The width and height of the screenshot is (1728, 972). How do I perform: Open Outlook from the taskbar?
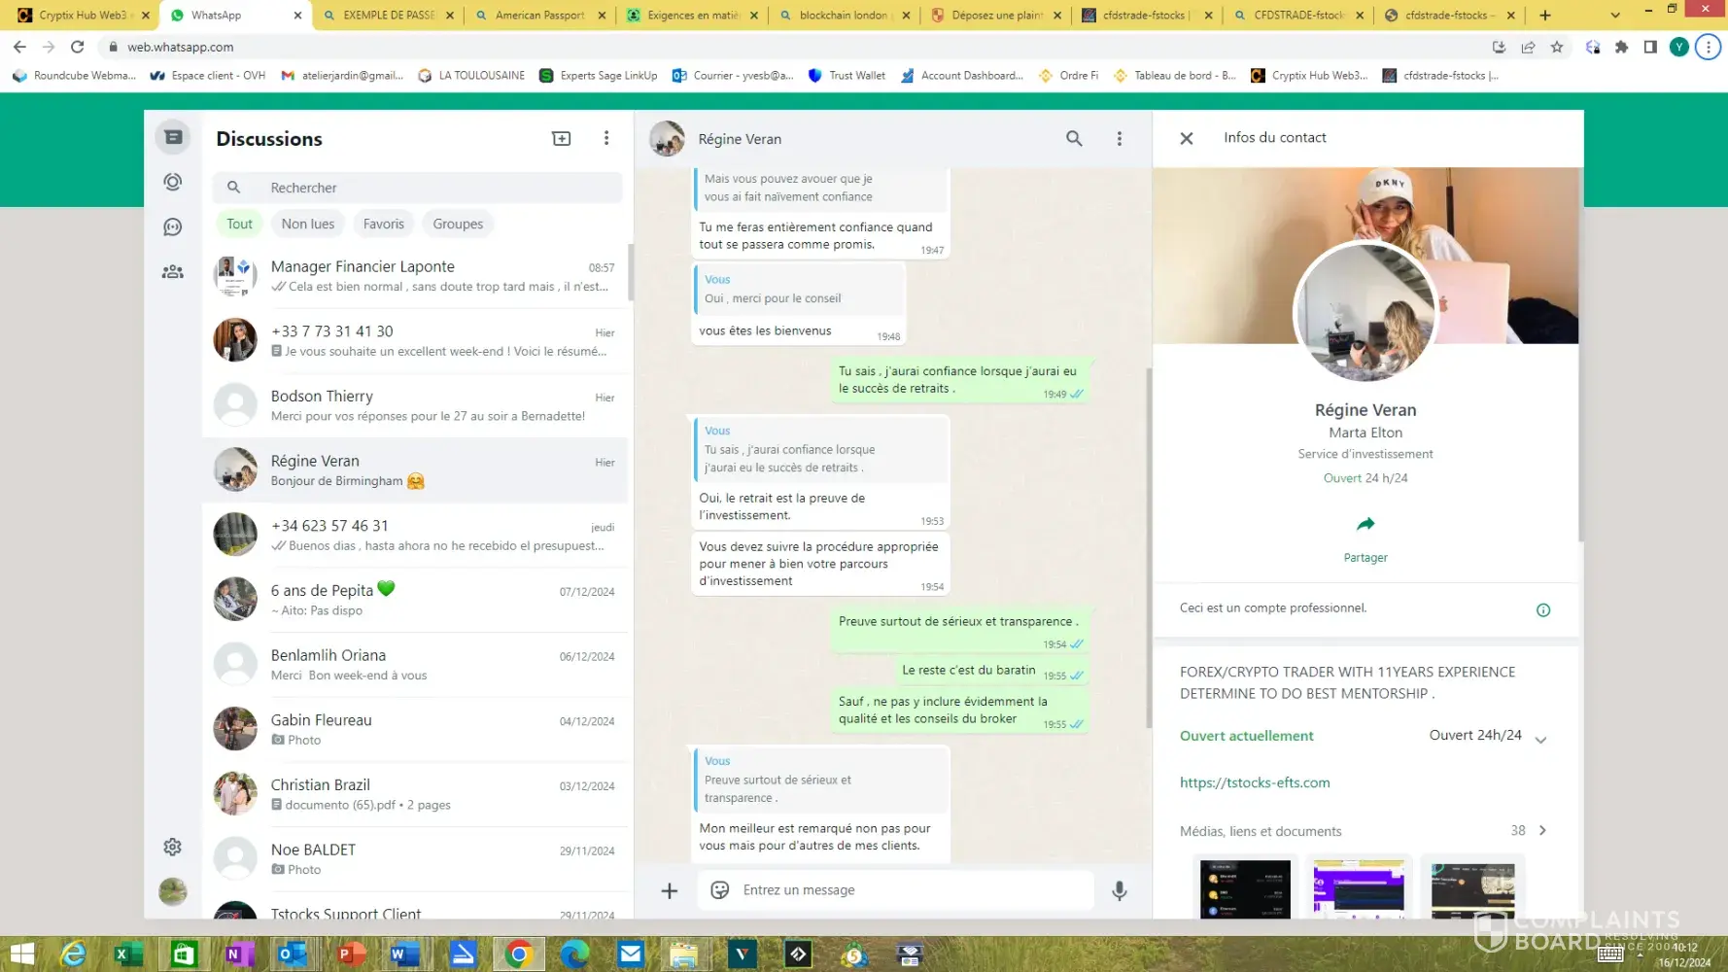[x=293, y=955]
